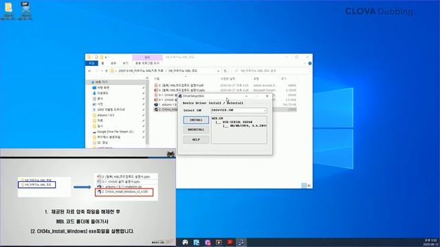Click the blue help icon in Explorer

pos(310,64)
